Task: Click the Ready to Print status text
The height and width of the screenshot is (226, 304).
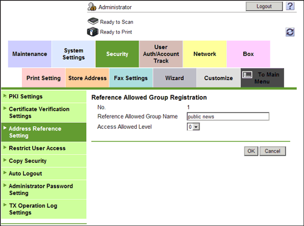Action: pos(116,32)
